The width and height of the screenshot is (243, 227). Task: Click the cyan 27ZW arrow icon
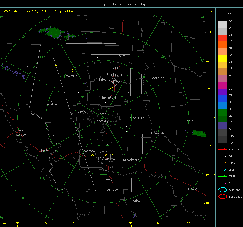(222, 170)
